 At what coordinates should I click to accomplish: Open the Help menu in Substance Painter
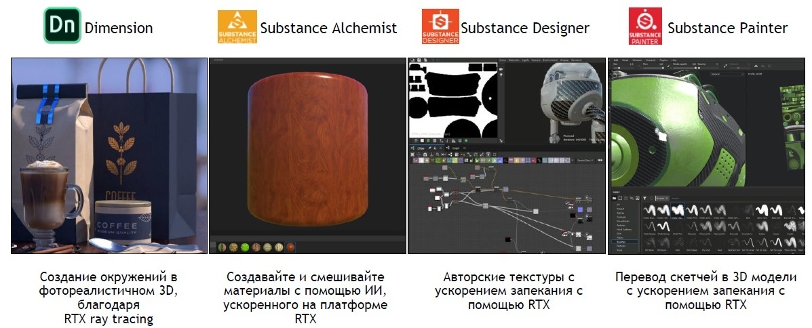tap(674, 60)
